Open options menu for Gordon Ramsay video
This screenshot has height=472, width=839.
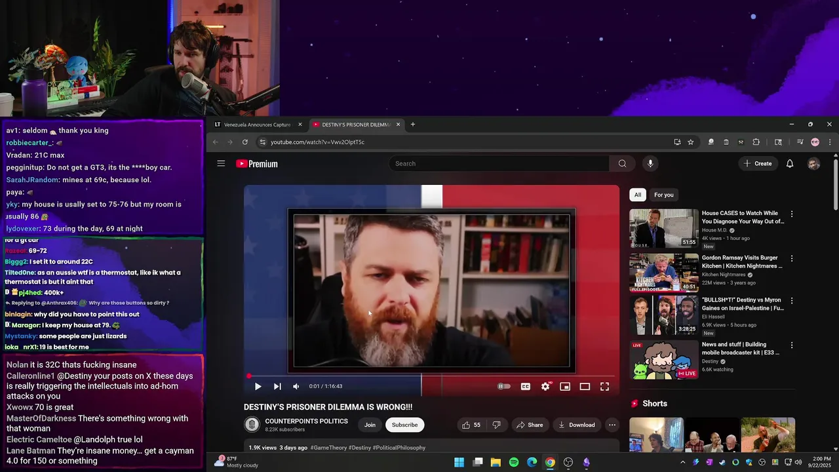coord(792,259)
